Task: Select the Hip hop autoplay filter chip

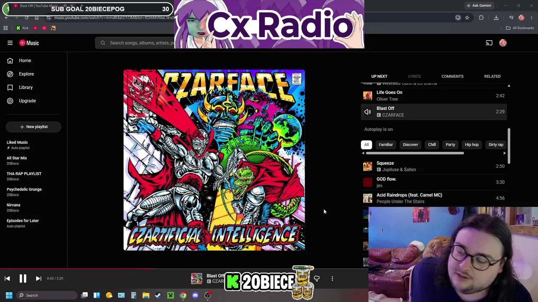Action: coord(472,145)
